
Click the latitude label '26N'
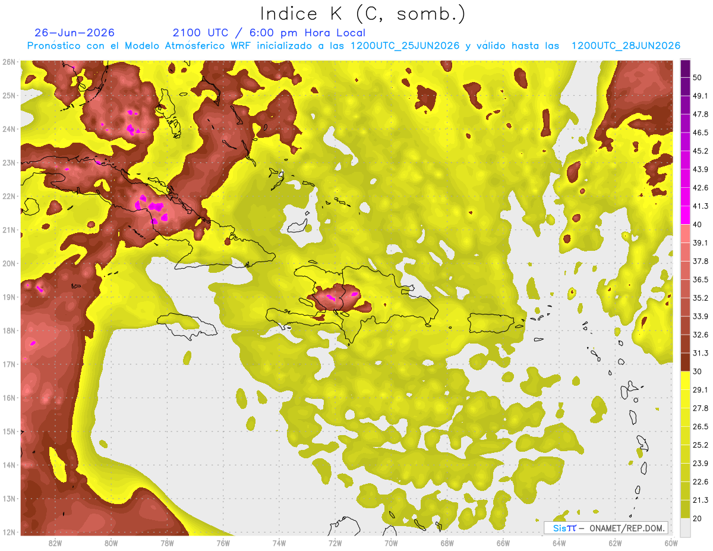(x=9, y=62)
